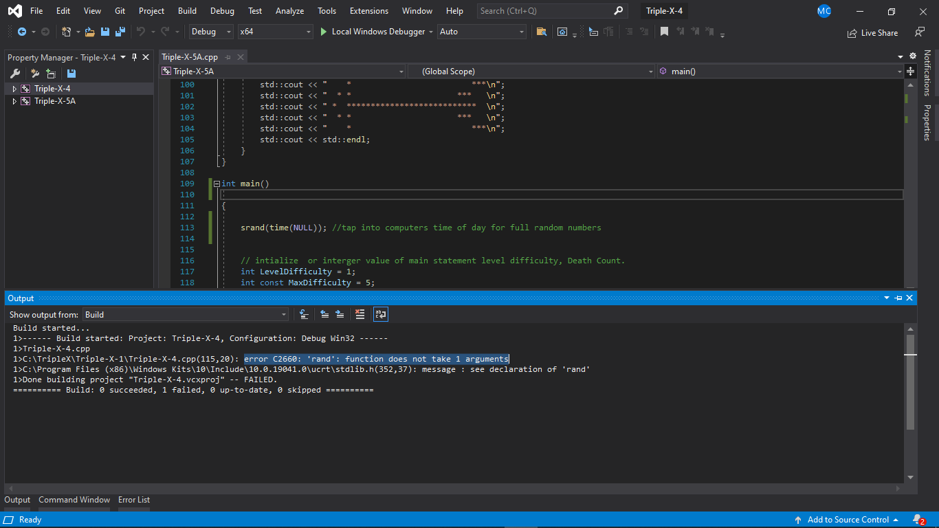Viewport: 939px width, 528px height.
Task: Click Add to Source Control
Action: coord(847,520)
